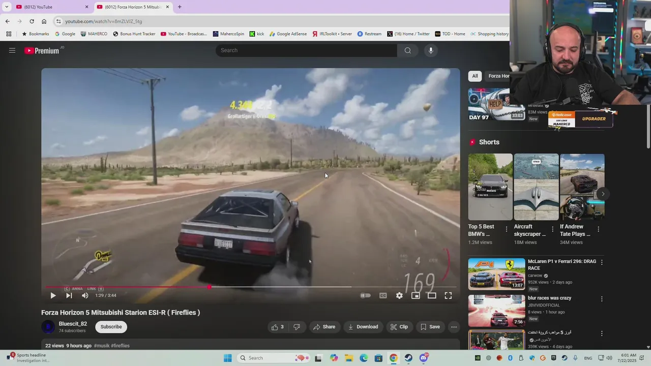Play the paused Forza Horizon video
This screenshot has height=366, width=651.
coord(53,295)
